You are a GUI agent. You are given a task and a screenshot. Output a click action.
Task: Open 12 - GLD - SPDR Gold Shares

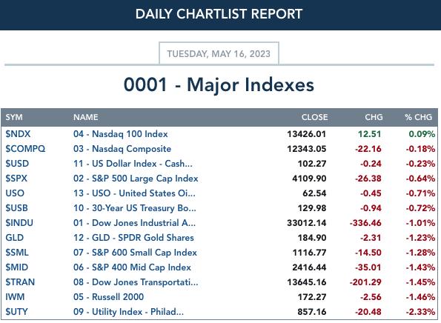pyautogui.click(x=133, y=238)
